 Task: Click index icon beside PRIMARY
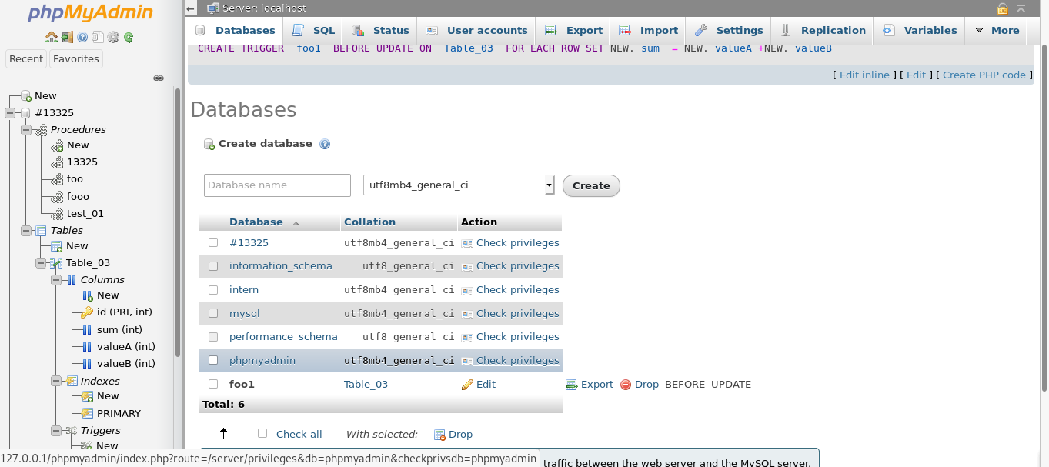pyautogui.click(x=87, y=413)
